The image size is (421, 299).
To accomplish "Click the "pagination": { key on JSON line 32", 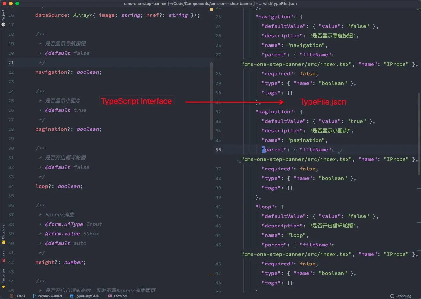I will click(x=279, y=112).
